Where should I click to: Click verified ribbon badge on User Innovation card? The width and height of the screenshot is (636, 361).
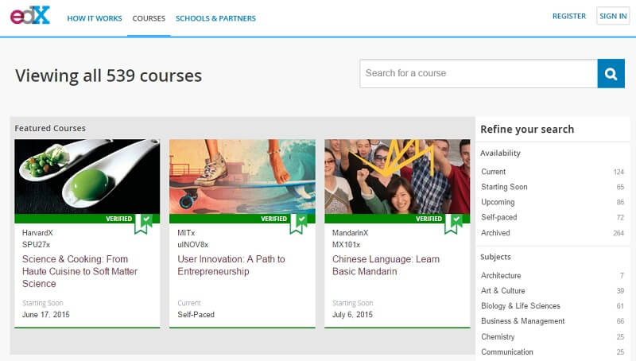(298, 224)
